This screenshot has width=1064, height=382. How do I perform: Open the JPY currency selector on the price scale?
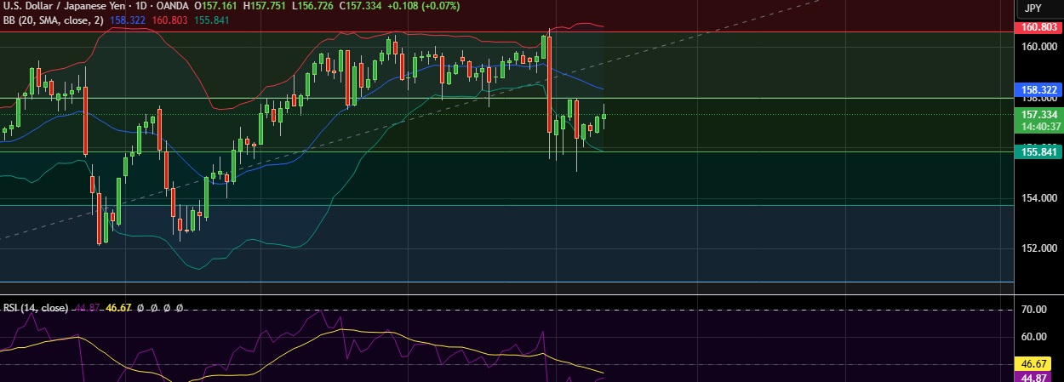pyautogui.click(x=1033, y=8)
